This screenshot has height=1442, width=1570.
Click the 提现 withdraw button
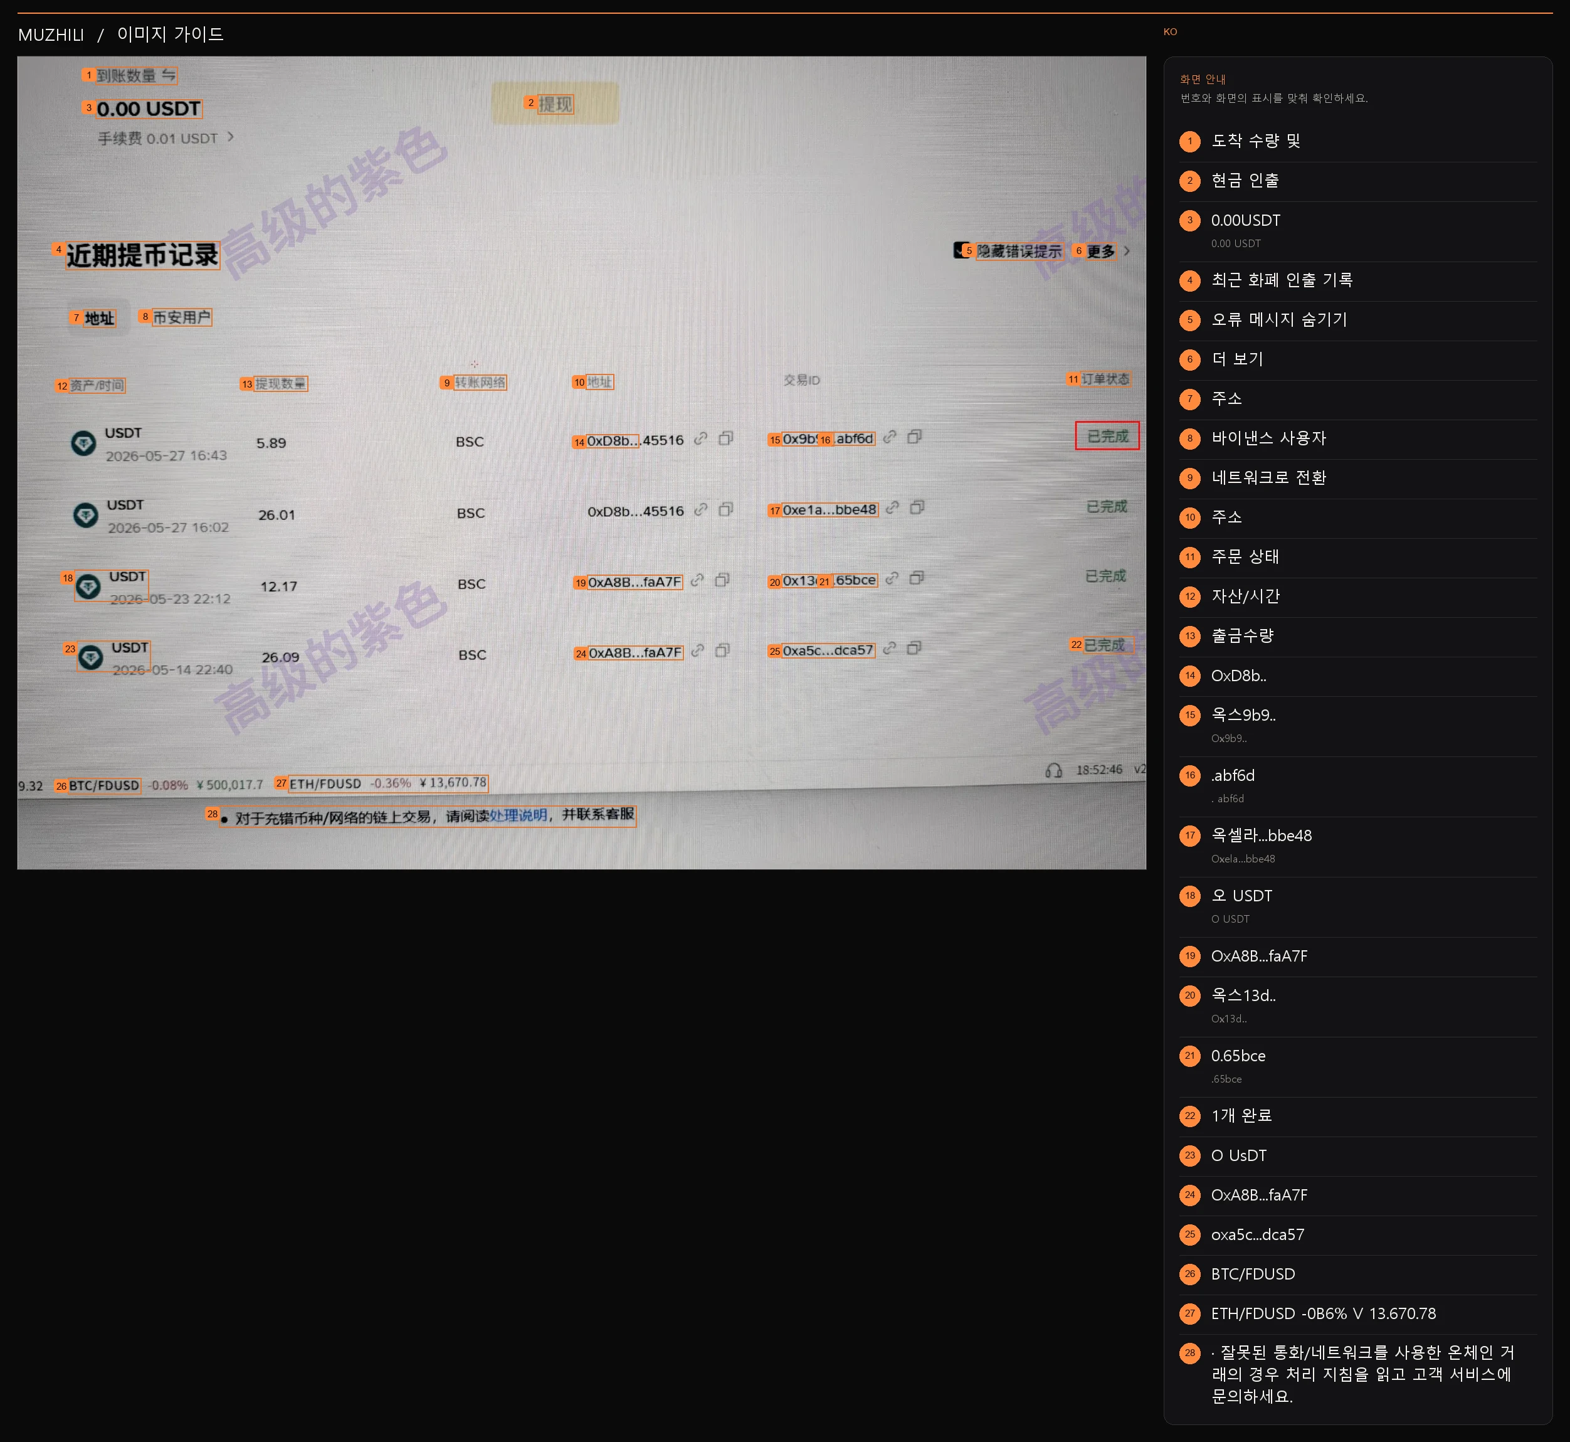[x=556, y=103]
